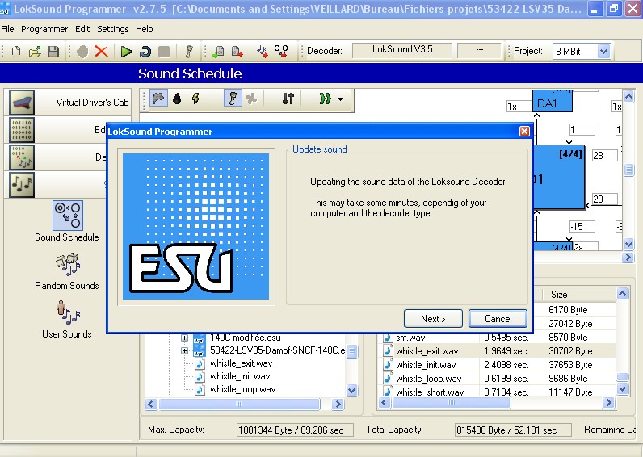Open a project with the folder icon
Viewport: 643px width, 457px height.
click(35, 52)
